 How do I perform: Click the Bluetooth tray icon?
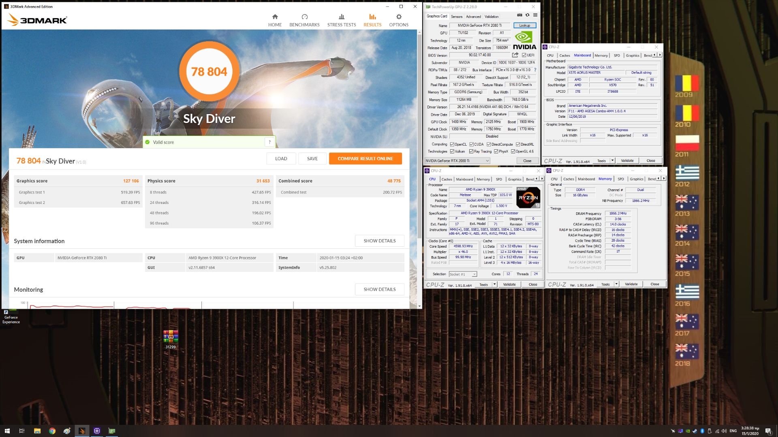pyautogui.click(x=702, y=431)
